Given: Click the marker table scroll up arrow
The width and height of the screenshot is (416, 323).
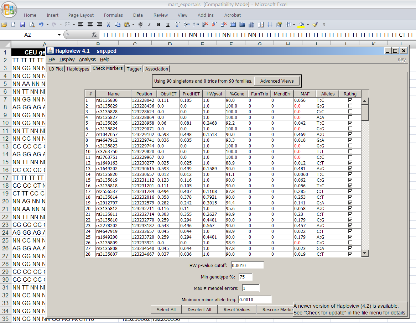Looking at the screenshot, I should click(365, 101).
